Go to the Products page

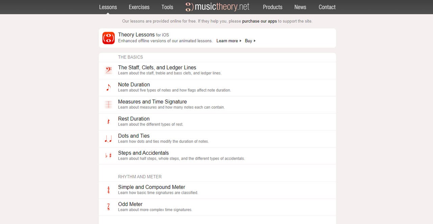[273, 7]
